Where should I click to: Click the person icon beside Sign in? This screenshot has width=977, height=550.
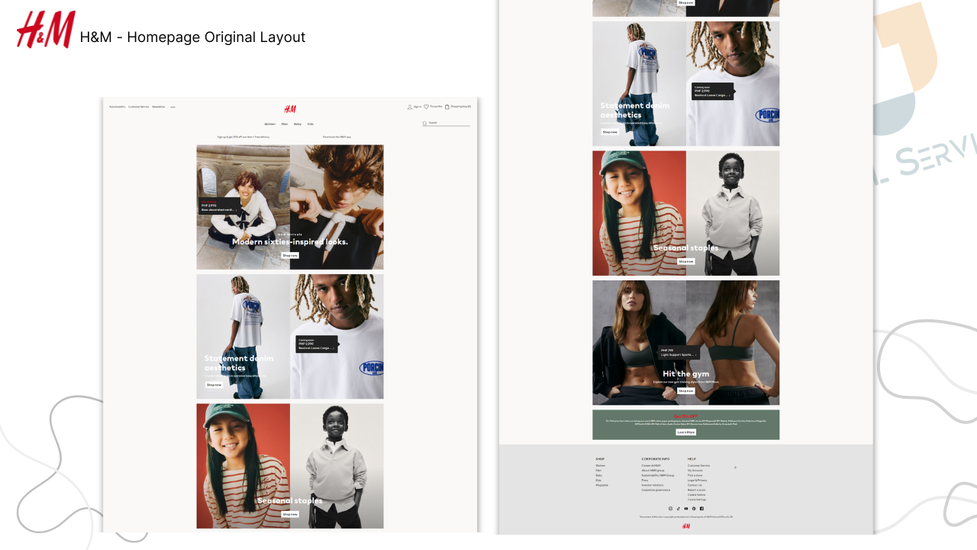point(410,107)
